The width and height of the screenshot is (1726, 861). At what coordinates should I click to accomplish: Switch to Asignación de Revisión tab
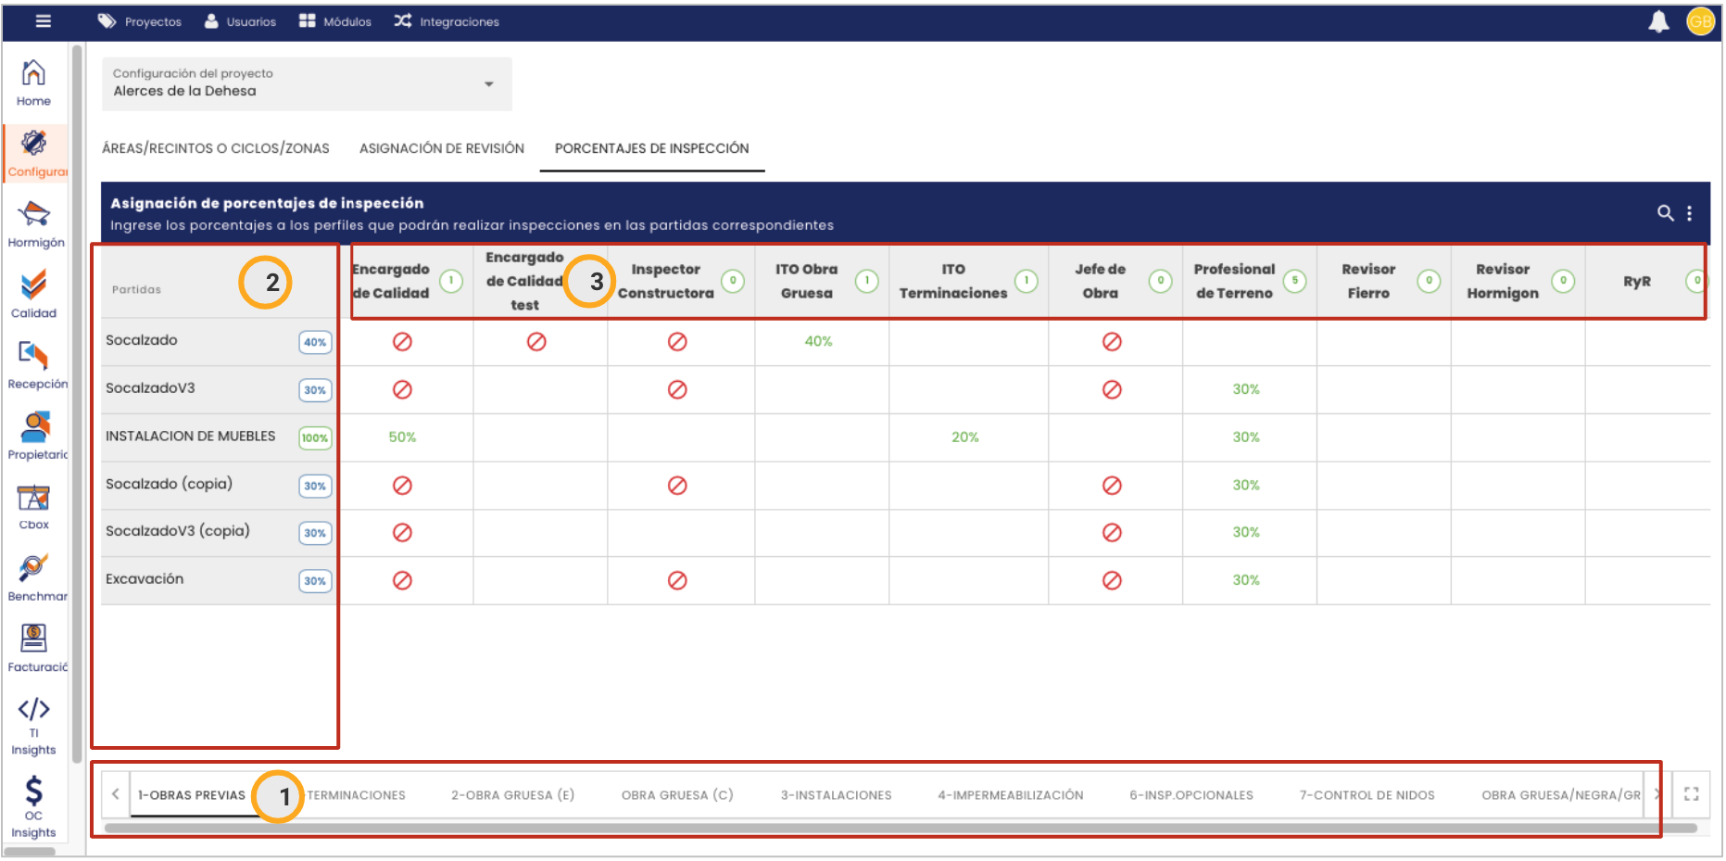click(441, 148)
